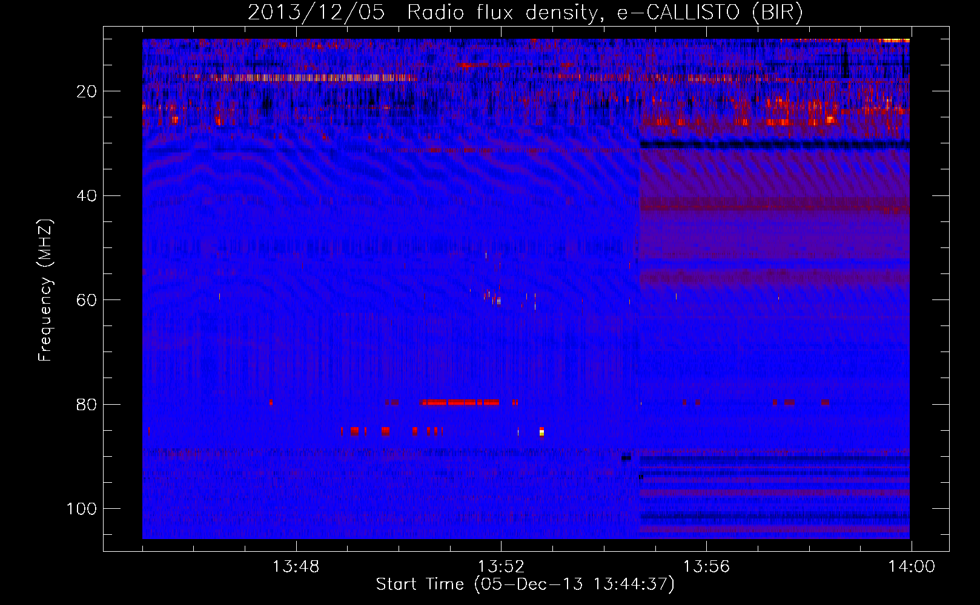Viewport: 980px width, 605px height.
Task: Click the white-red burst spot near 85 MHz
Action: click(541, 431)
